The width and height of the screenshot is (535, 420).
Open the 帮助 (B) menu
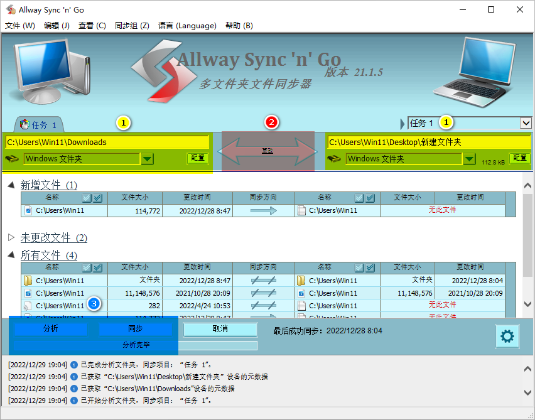[x=239, y=26]
